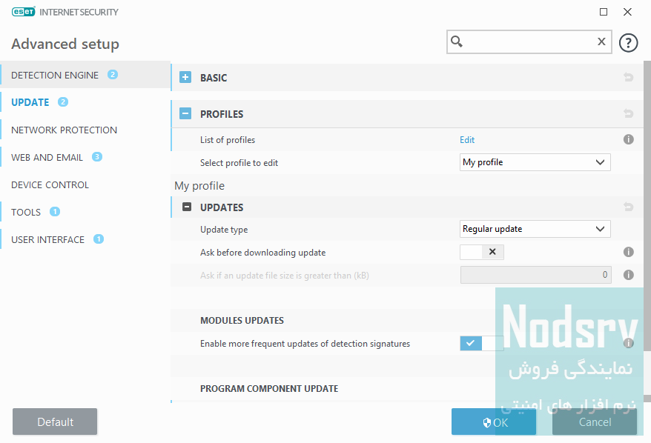Show info for Ask before downloading update
The height and width of the screenshot is (443, 651).
pyautogui.click(x=629, y=252)
